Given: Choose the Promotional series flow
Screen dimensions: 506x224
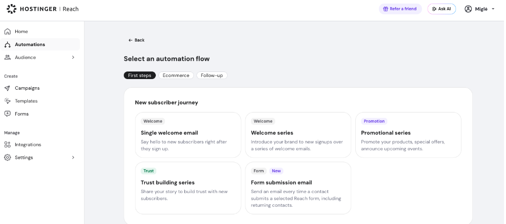Looking at the screenshot, I should click(x=408, y=135).
